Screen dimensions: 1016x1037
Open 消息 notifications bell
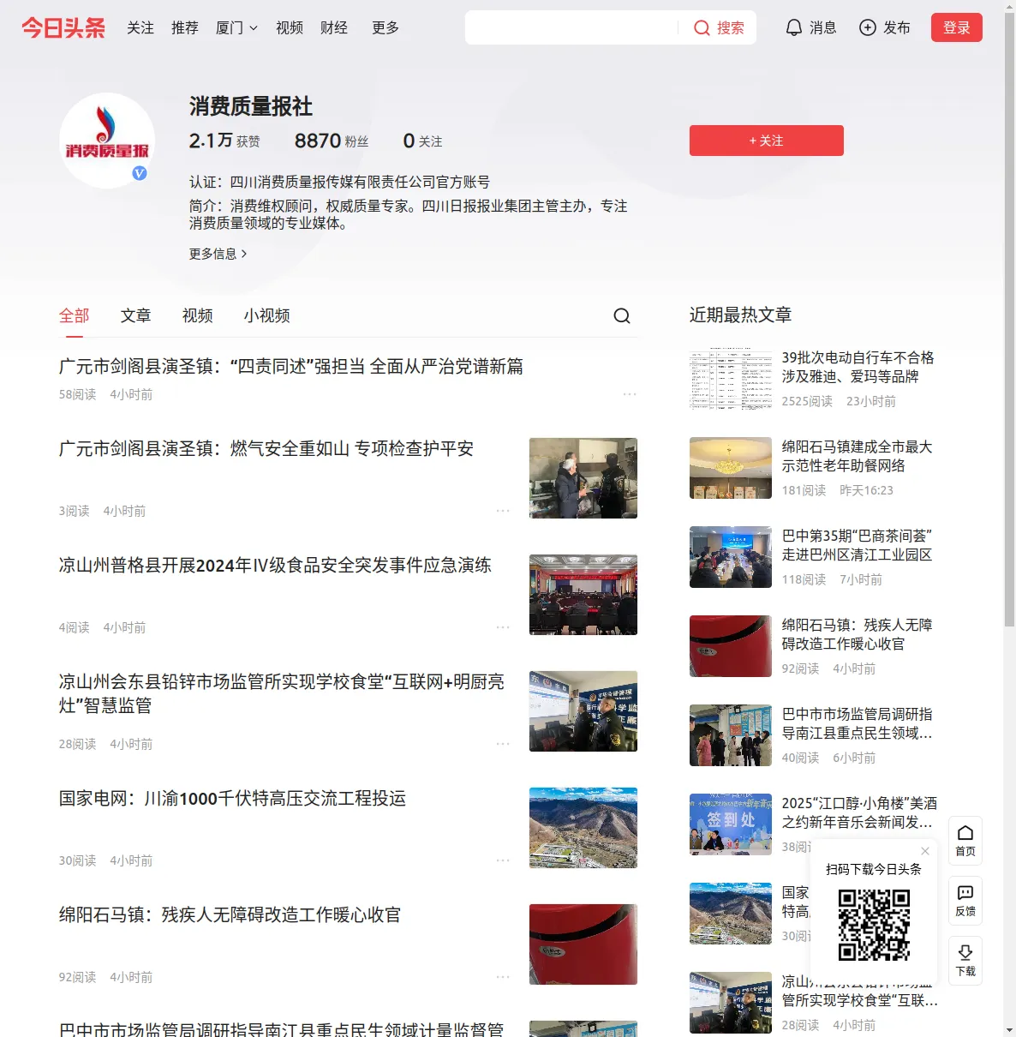pyautogui.click(x=810, y=27)
